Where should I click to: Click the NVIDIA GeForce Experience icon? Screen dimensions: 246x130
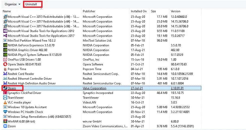point(5,45)
